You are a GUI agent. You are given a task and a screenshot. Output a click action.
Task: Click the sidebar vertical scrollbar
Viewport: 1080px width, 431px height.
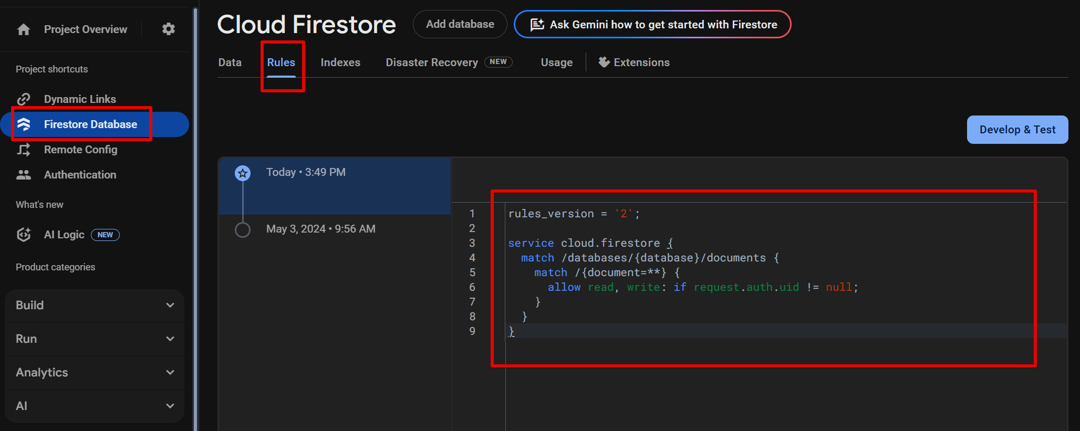click(195, 218)
